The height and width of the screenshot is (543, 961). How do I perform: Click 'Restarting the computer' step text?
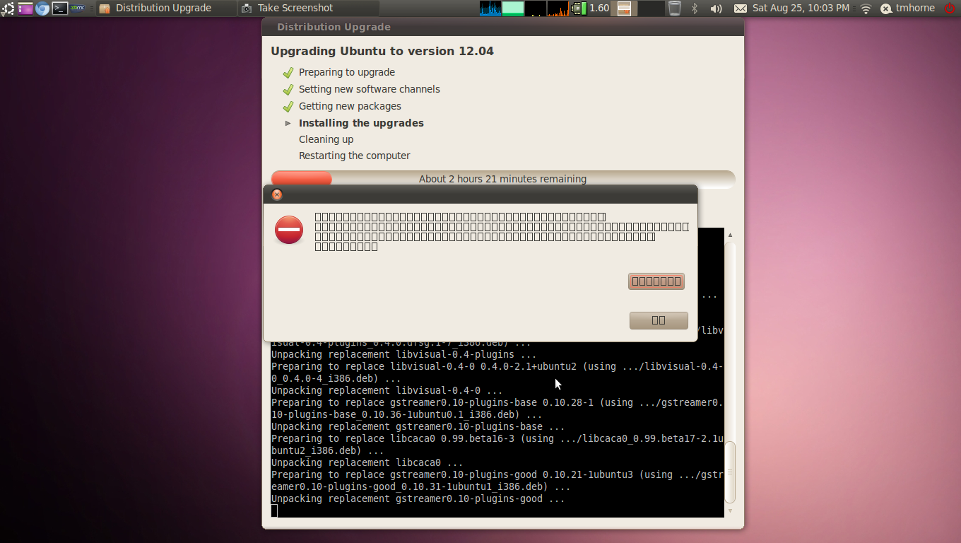354,156
